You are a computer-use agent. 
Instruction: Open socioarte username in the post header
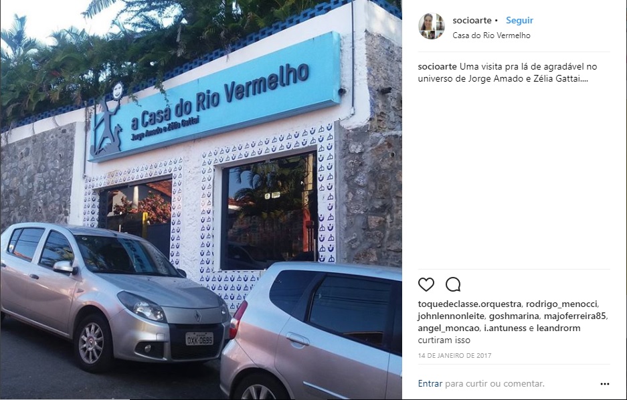pos(472,20)
